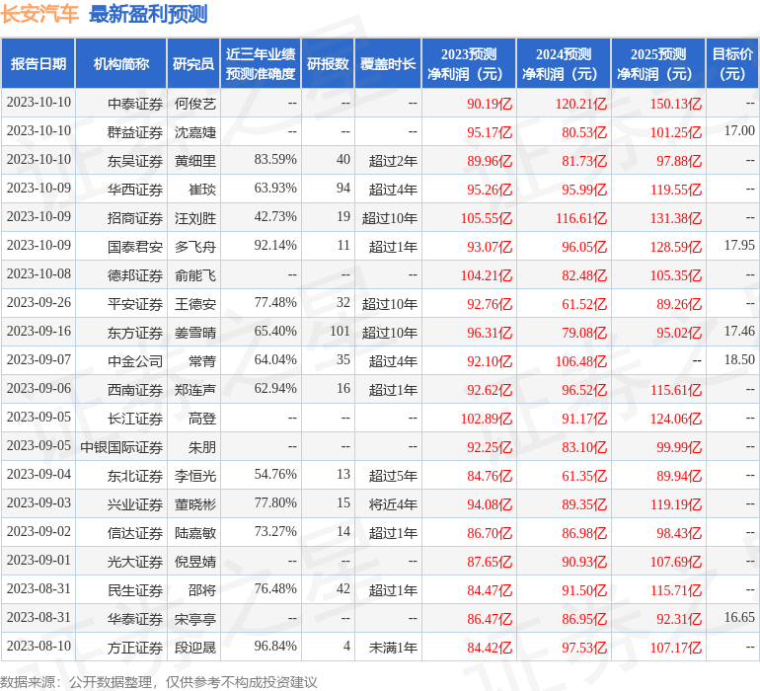This screenshot has height=691, width=760.
Task: Click 东北证券 institution cell
Action: [x=135, y=476]
